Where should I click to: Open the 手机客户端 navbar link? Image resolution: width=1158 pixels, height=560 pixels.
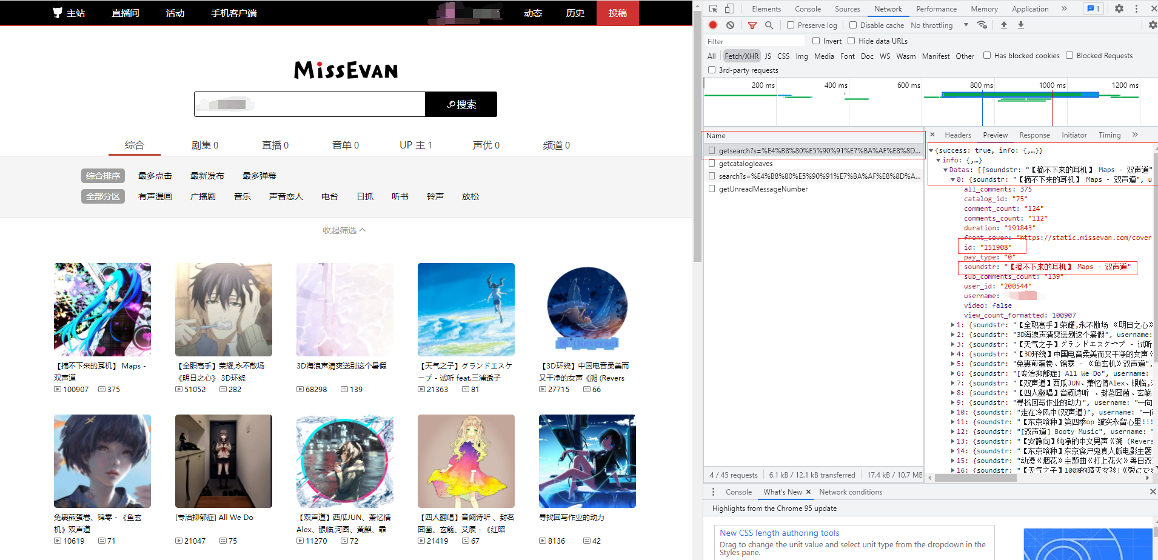234,13
